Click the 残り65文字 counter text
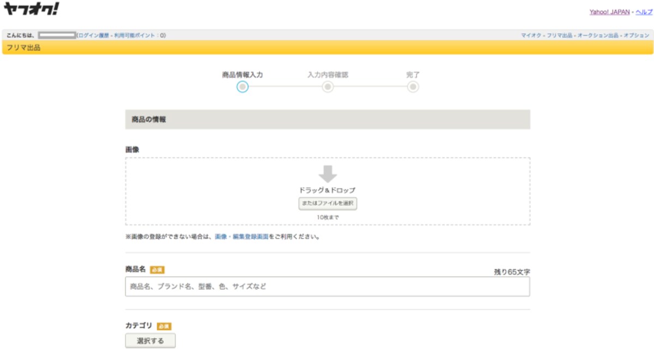This screenshot has width=654, height=349. (x=512, y=271)
